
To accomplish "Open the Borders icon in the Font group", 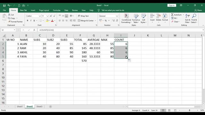I will pyautogui.click(x=41, y=20).
